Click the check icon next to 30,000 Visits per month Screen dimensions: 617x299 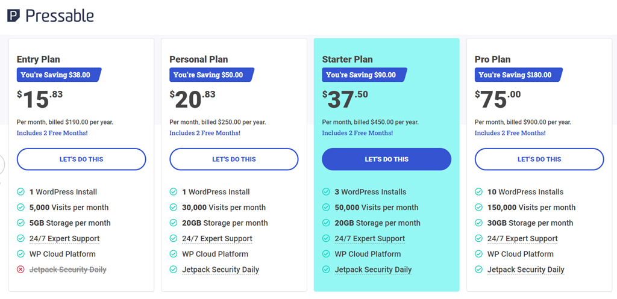click(x=174, y=207)
